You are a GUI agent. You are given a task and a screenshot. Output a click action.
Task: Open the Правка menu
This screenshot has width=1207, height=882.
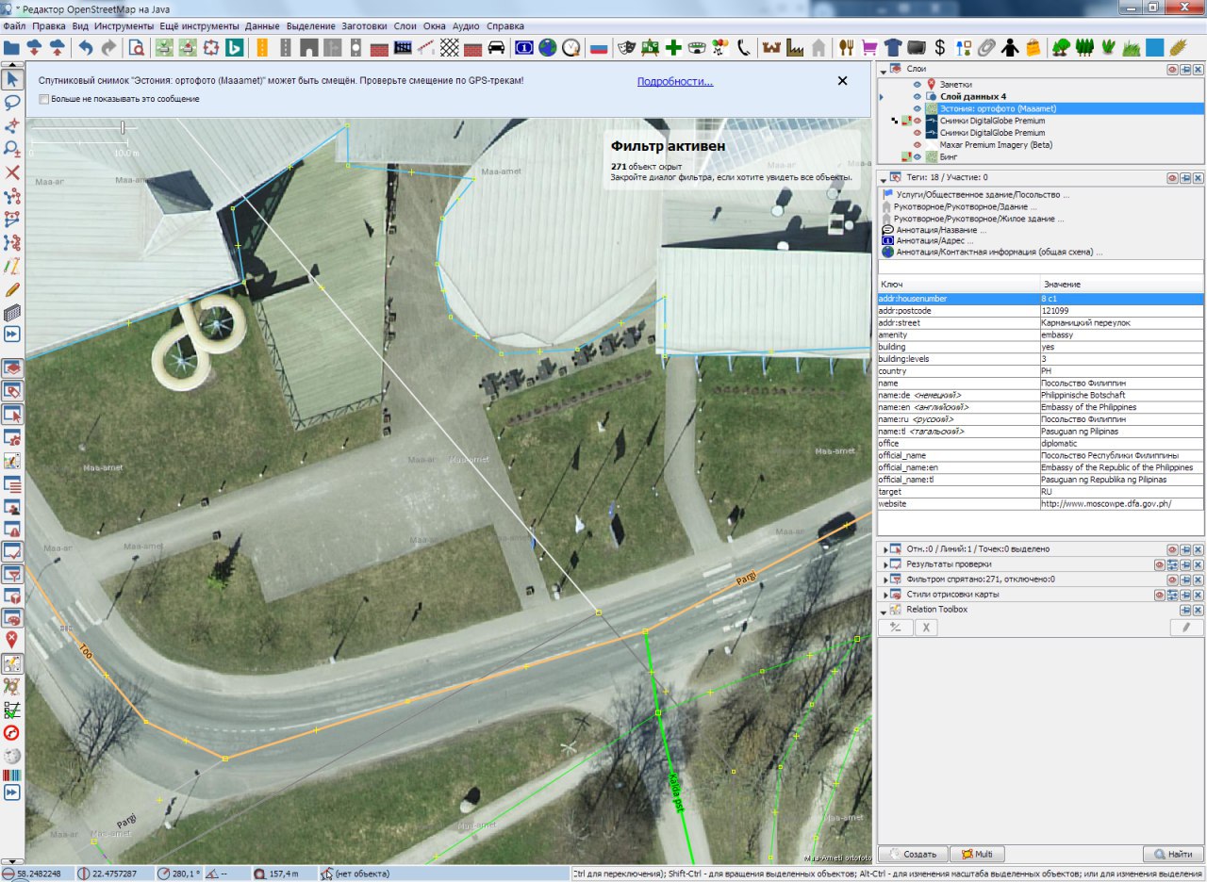pos(49,26)
